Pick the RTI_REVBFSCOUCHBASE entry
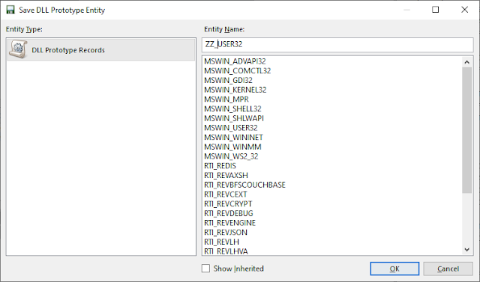 (244, 185)
